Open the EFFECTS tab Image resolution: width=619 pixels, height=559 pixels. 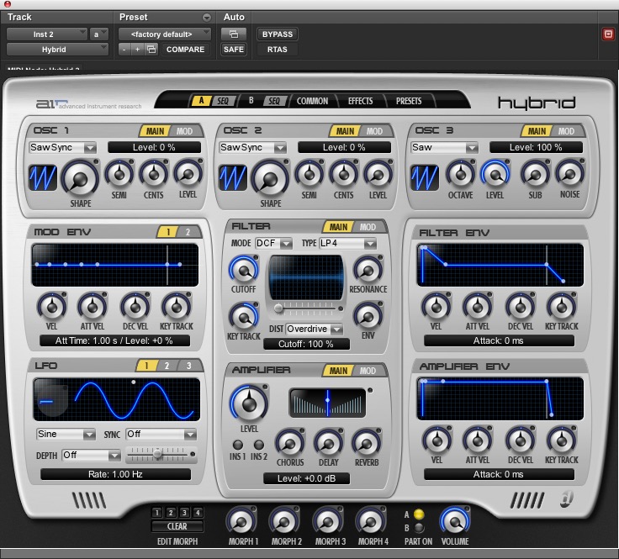click(360, 101)
